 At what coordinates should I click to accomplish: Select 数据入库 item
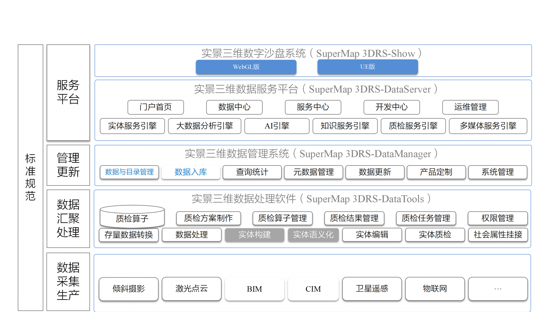[x=191, y=172]
